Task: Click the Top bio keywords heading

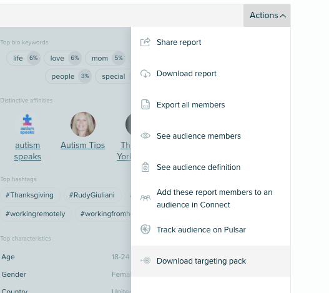Action: click(x=24, y=42)
